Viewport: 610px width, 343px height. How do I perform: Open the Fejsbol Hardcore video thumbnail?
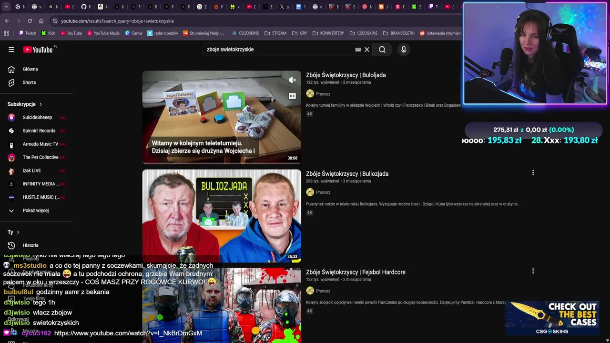pos(222,305)
